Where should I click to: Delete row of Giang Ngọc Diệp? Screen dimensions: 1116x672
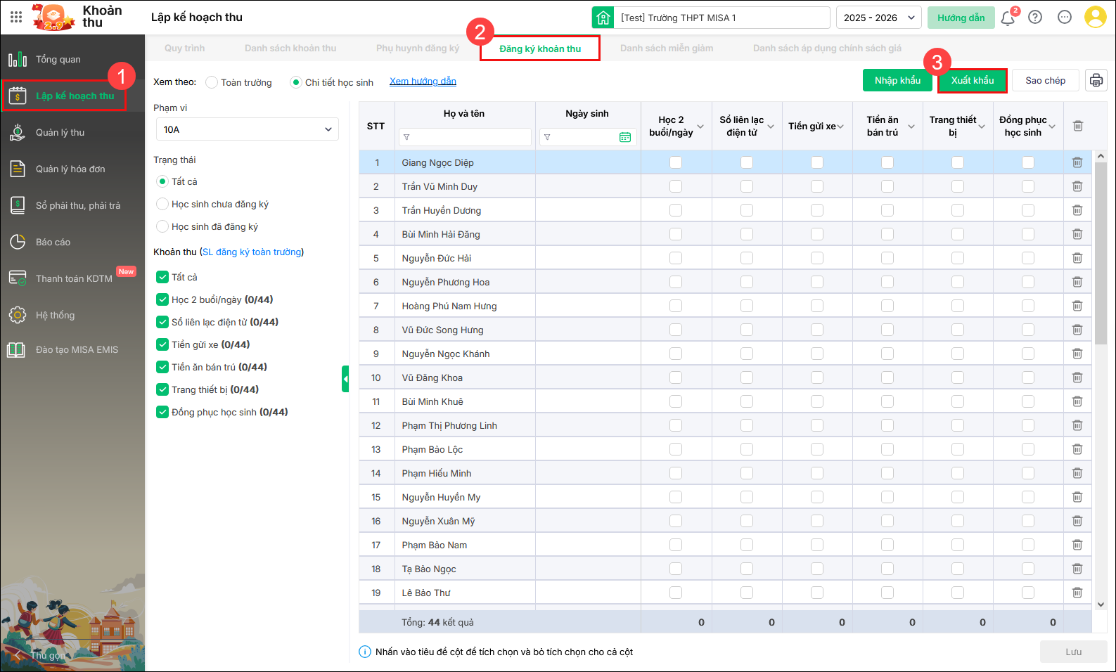(x=1077, y=162)
